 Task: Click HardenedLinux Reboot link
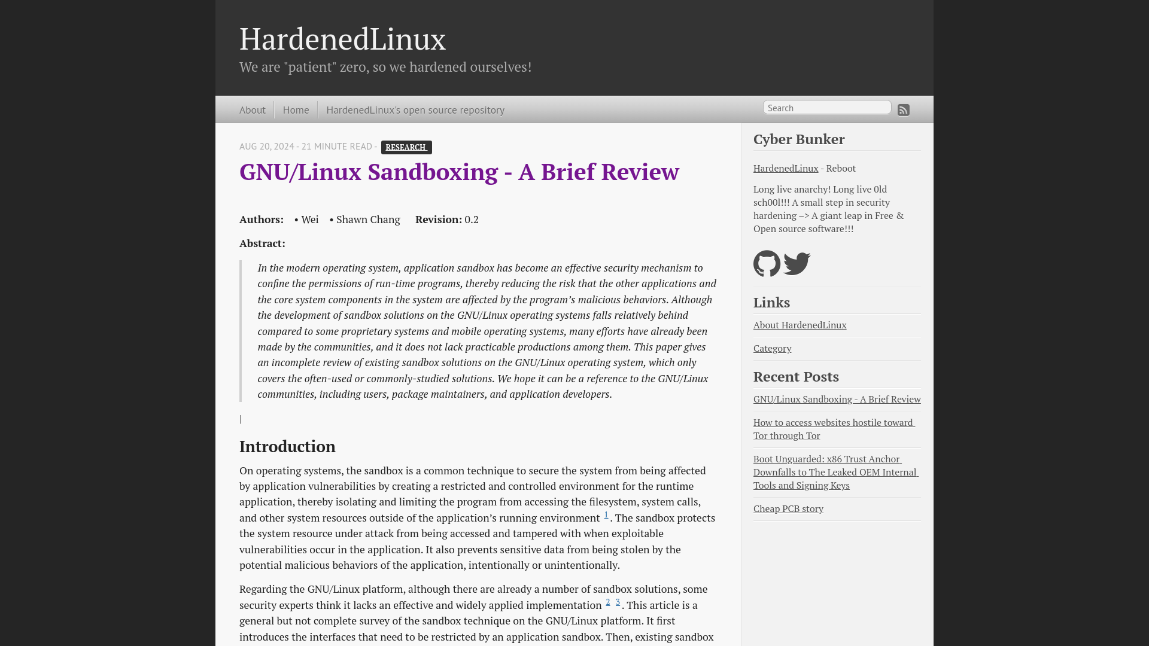tap(785, 168)
